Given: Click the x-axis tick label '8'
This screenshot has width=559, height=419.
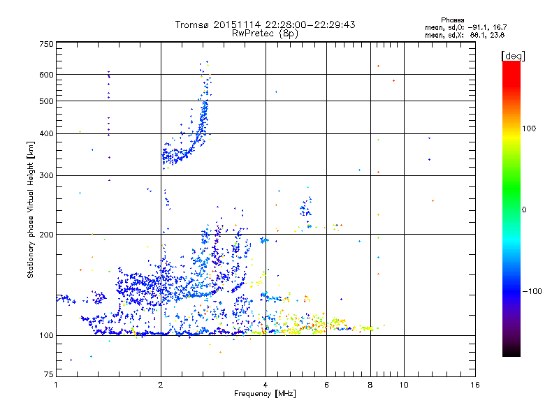Looking at the screenshot, I should (370, 385).
